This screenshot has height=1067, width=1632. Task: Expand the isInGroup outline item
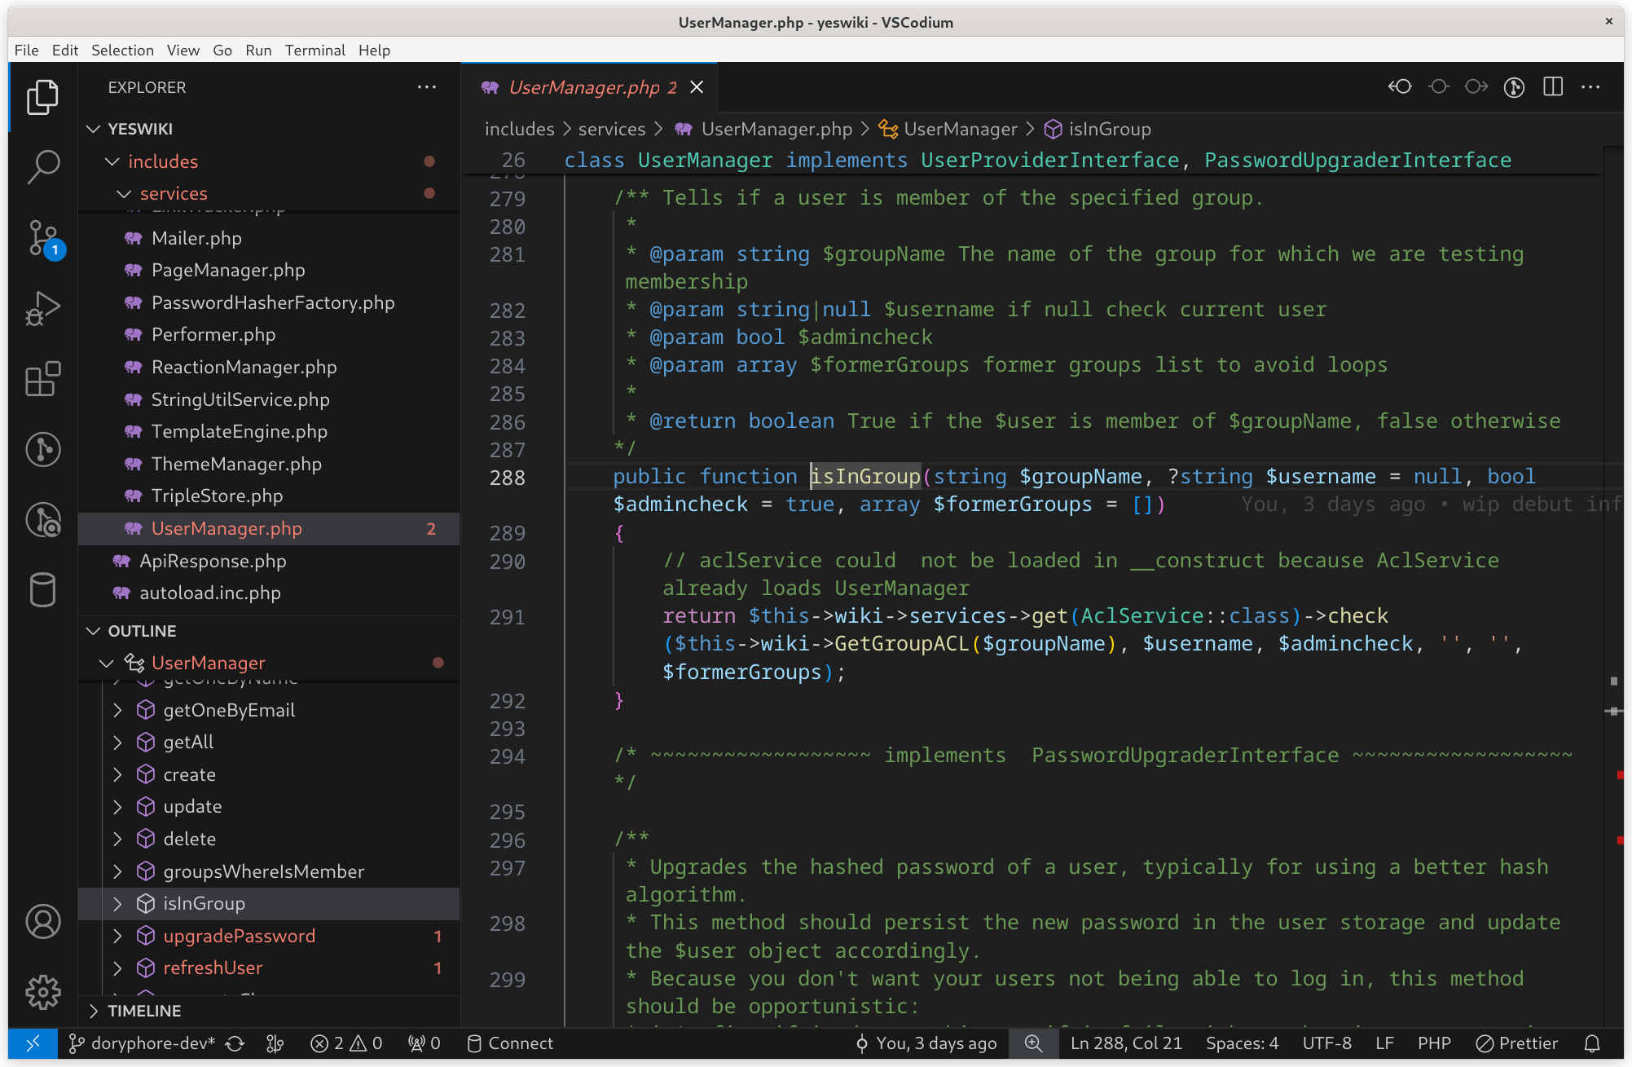(117, 903)
